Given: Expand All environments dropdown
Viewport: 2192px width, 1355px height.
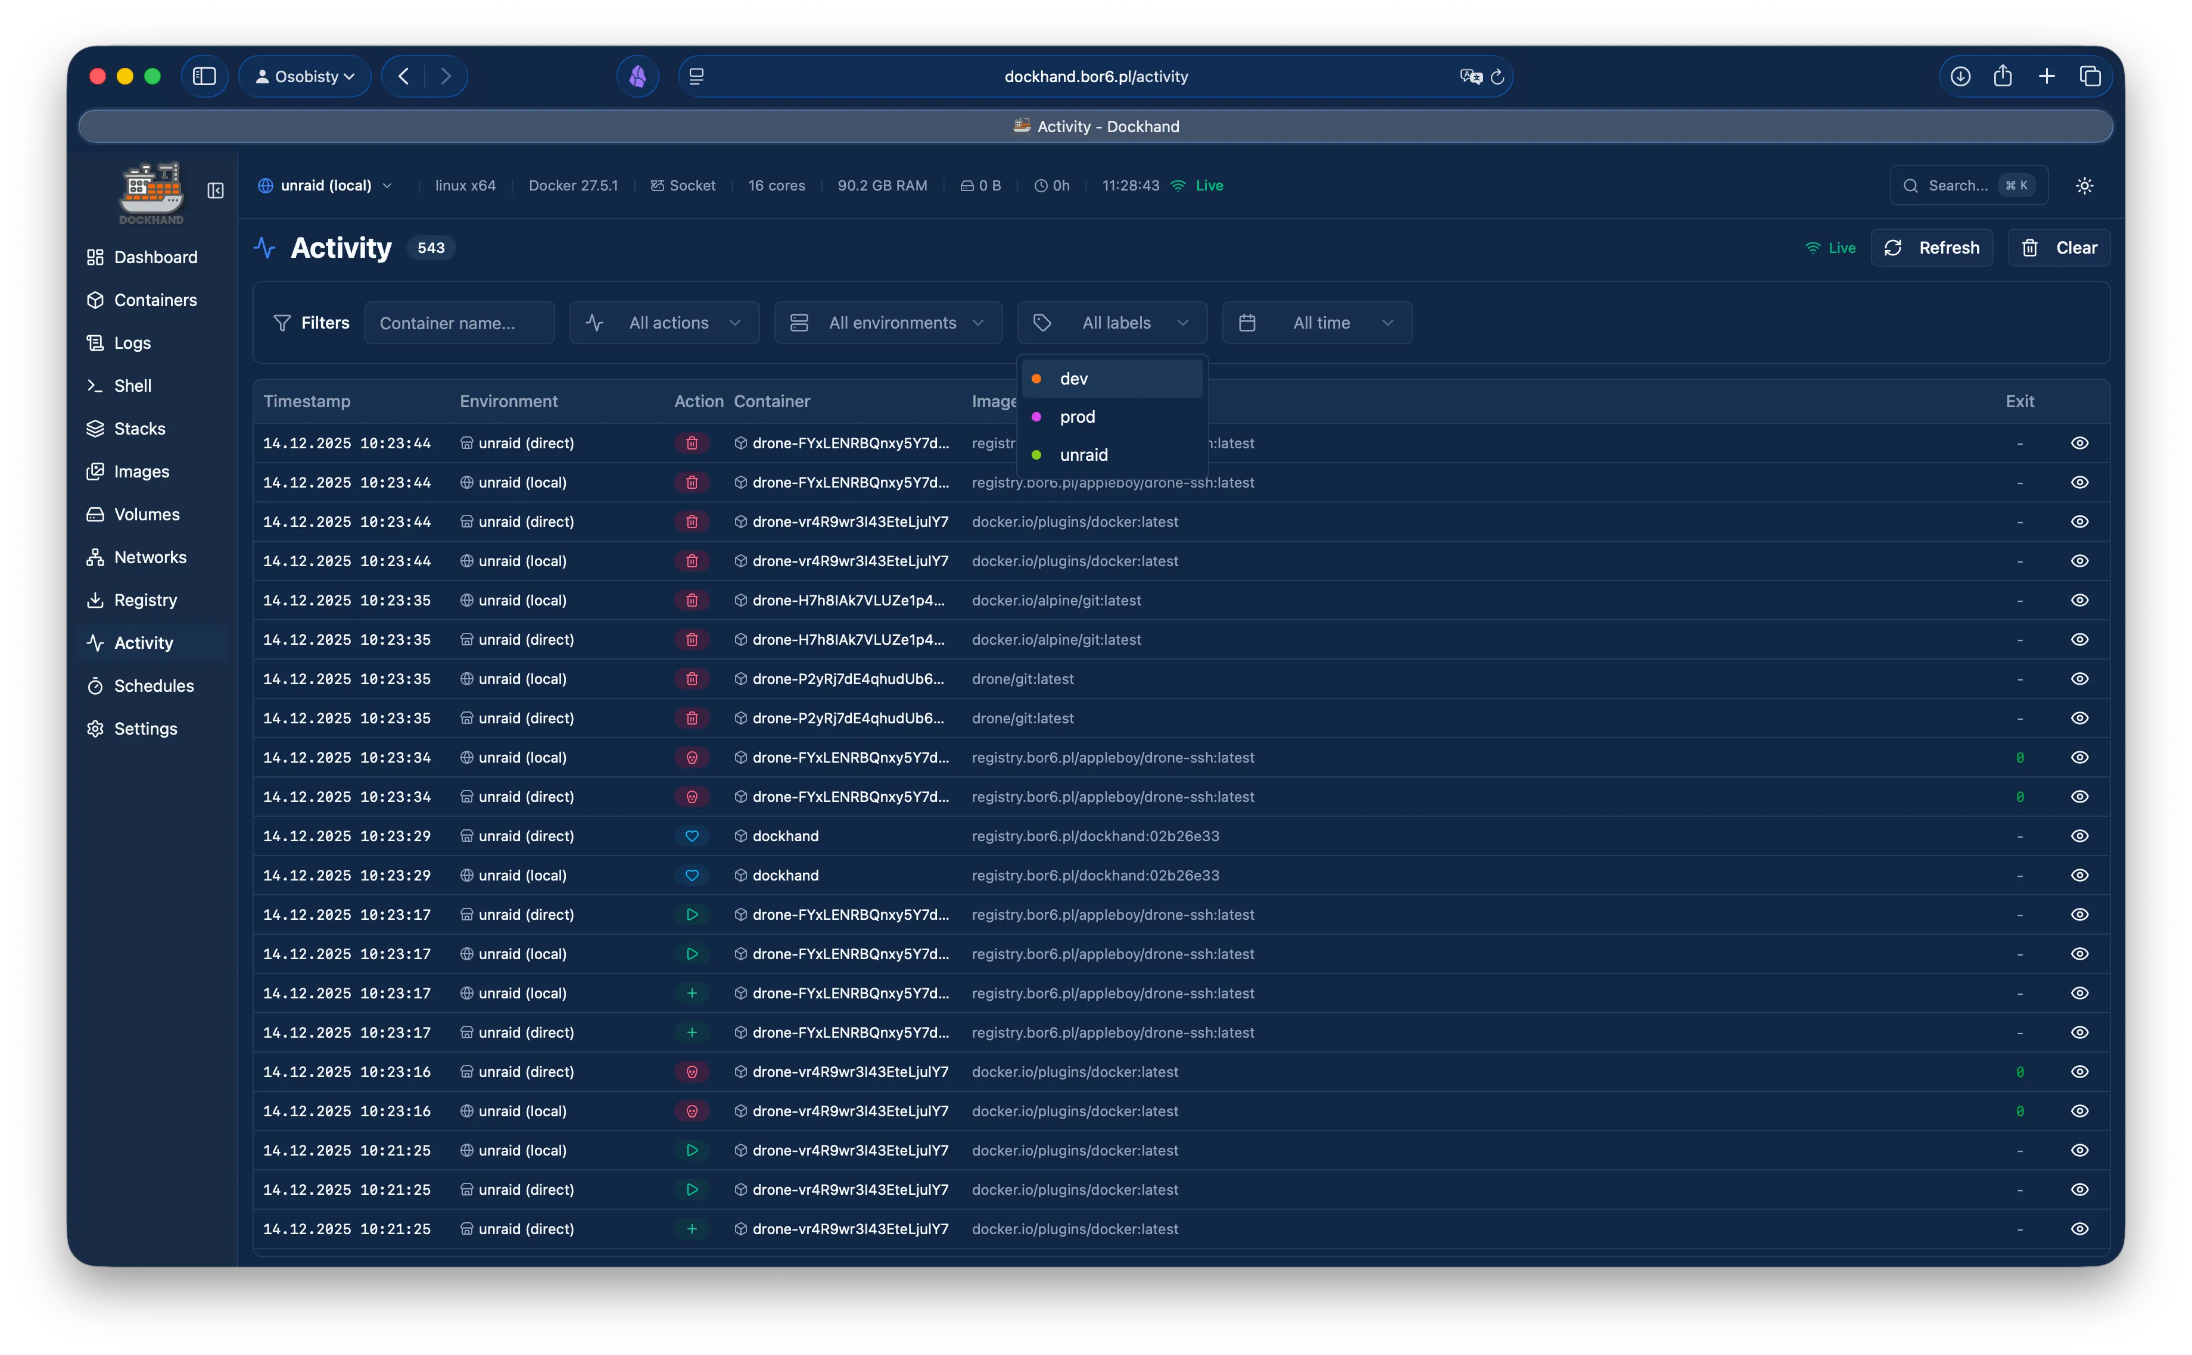Looking at the screenshot, I should [x=888, y=323].
